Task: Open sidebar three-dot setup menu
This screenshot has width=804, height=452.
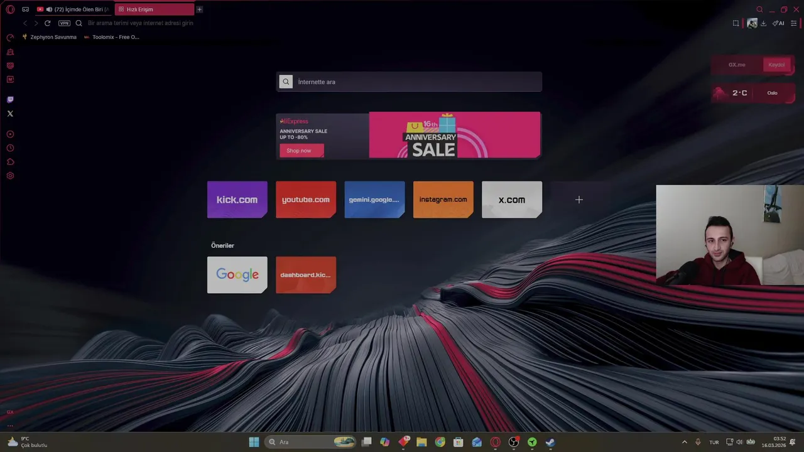Action: (x=10, y=426)
